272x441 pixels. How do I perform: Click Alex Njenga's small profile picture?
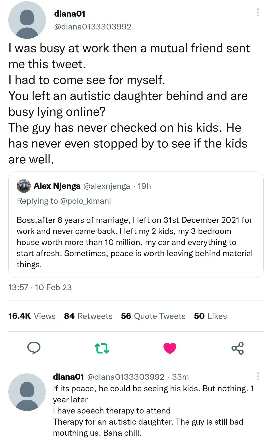[24, 186]
